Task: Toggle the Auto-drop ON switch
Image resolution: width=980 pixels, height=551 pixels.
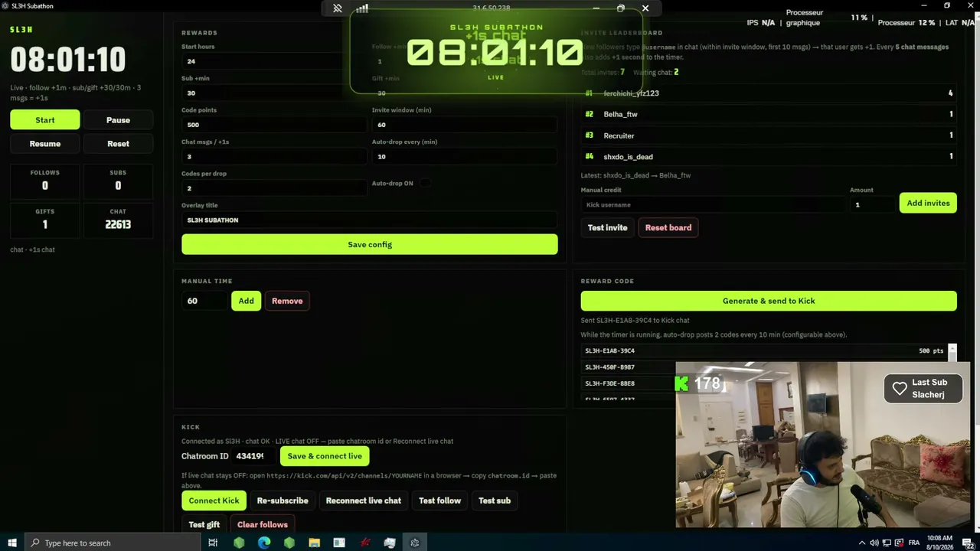Action: [425, 183]
